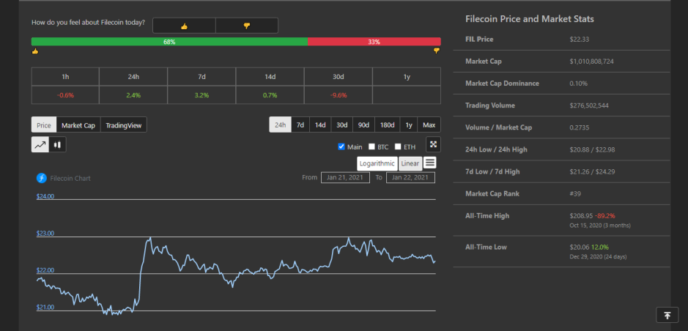This screenshot has height=331, width=688.
Task: Open the chart hamburger context menu
Action: [430, 163]
